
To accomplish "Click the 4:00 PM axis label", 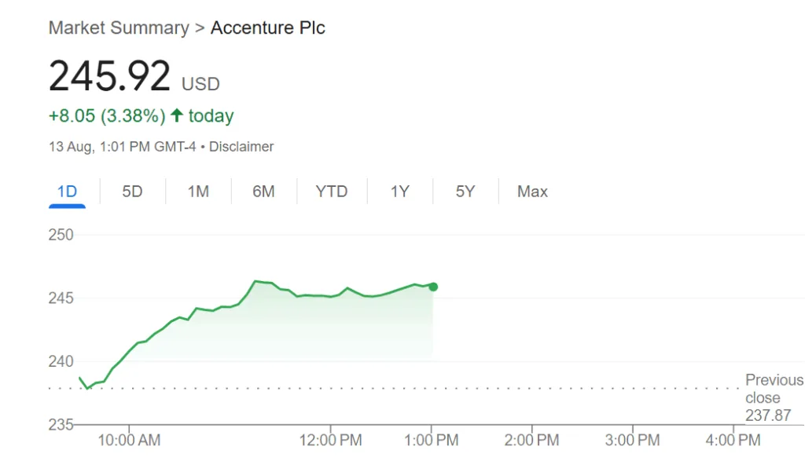I will pyautogui.click(x=733, y=440).
